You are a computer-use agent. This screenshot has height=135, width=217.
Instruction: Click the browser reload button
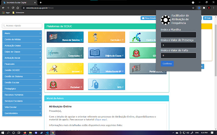point(13,8)
